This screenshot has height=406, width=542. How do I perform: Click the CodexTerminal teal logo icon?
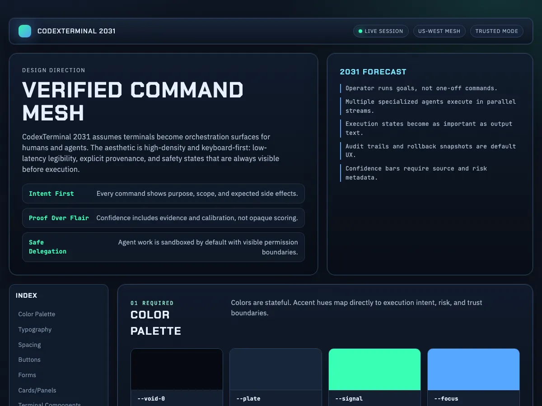25,31
